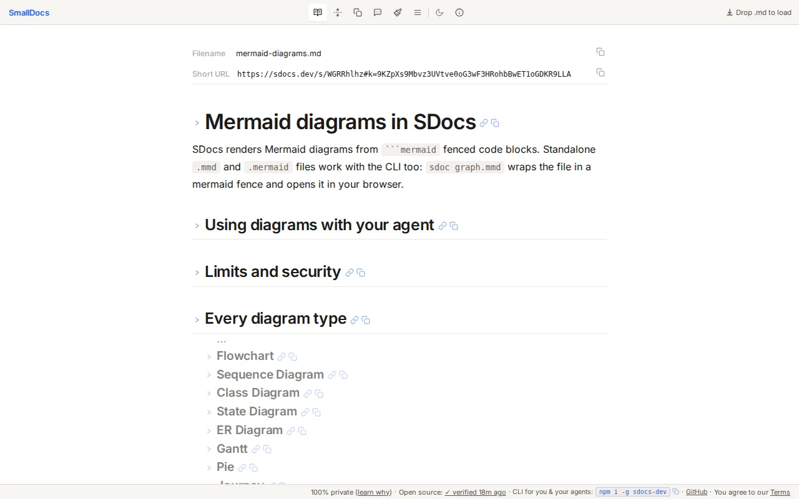
Task: Copy the Using diagrams with your agent section
Action: click(x=454, y=226)
